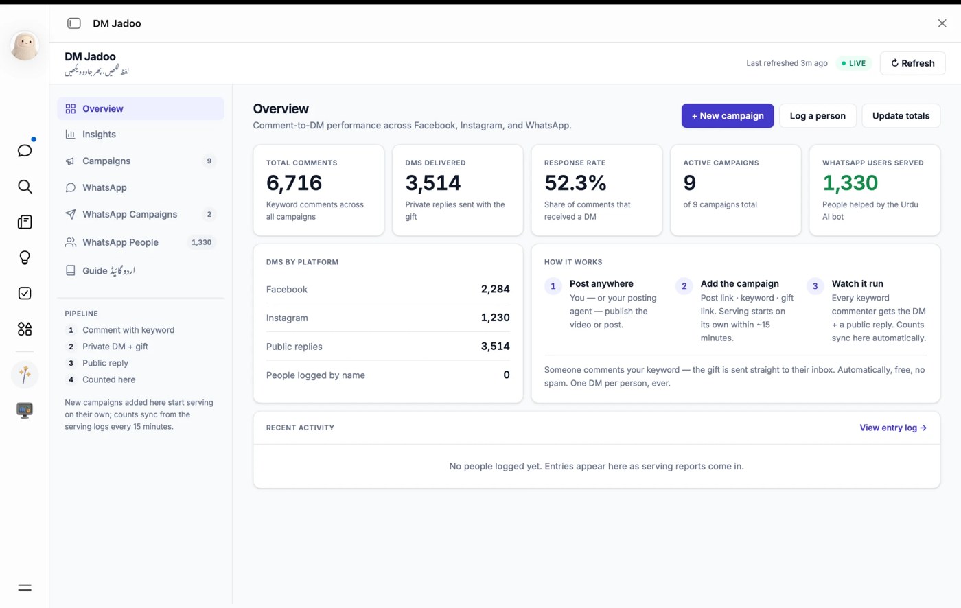The image size is (961, 608).
Task: Click the Last refreshed 3m ago text
Action: point(787,63)
